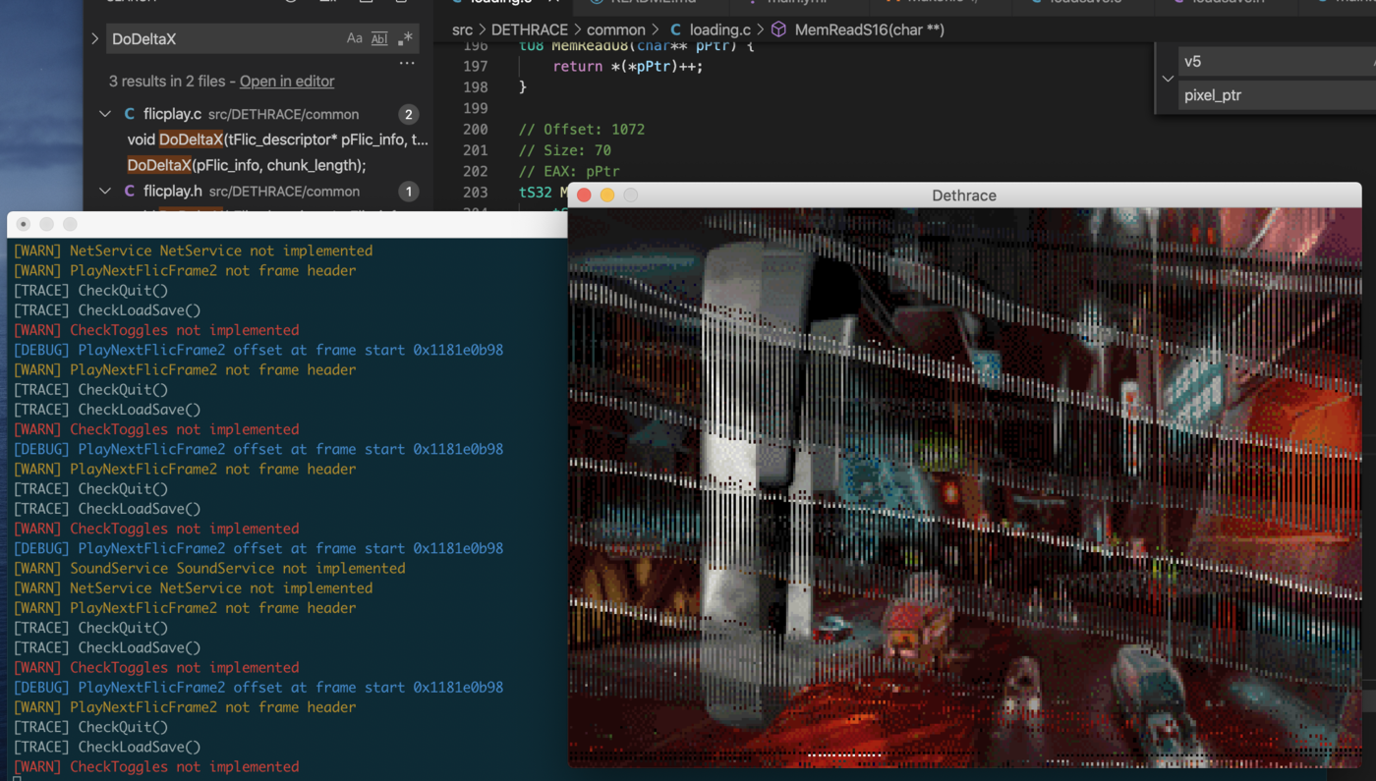Close the Dethrace game window
The height and width of the screenshot is (781, 1376).
point(584,195)
